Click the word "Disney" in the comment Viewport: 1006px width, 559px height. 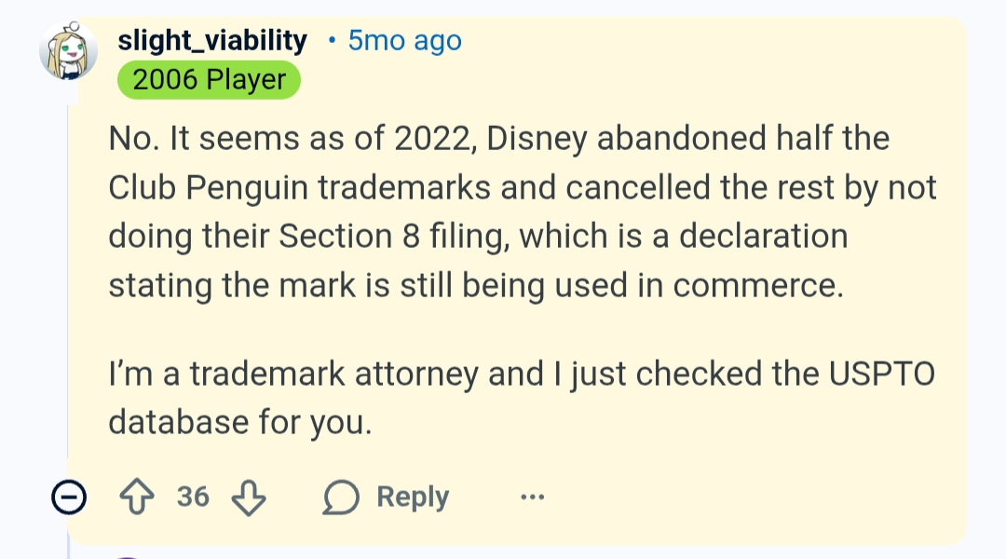point(537,139)
